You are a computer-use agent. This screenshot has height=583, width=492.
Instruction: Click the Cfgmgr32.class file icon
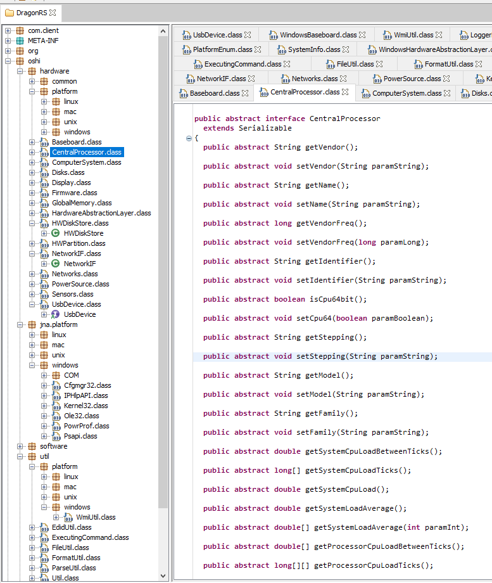coord(56,385)
